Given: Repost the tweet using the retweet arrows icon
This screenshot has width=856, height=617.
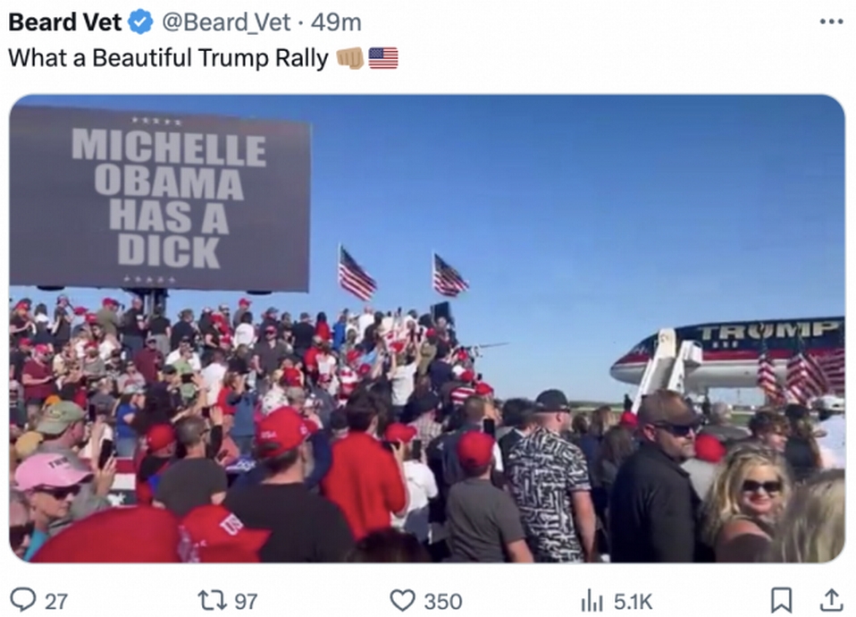Looking at the screenshot, I should coord(212,600).
